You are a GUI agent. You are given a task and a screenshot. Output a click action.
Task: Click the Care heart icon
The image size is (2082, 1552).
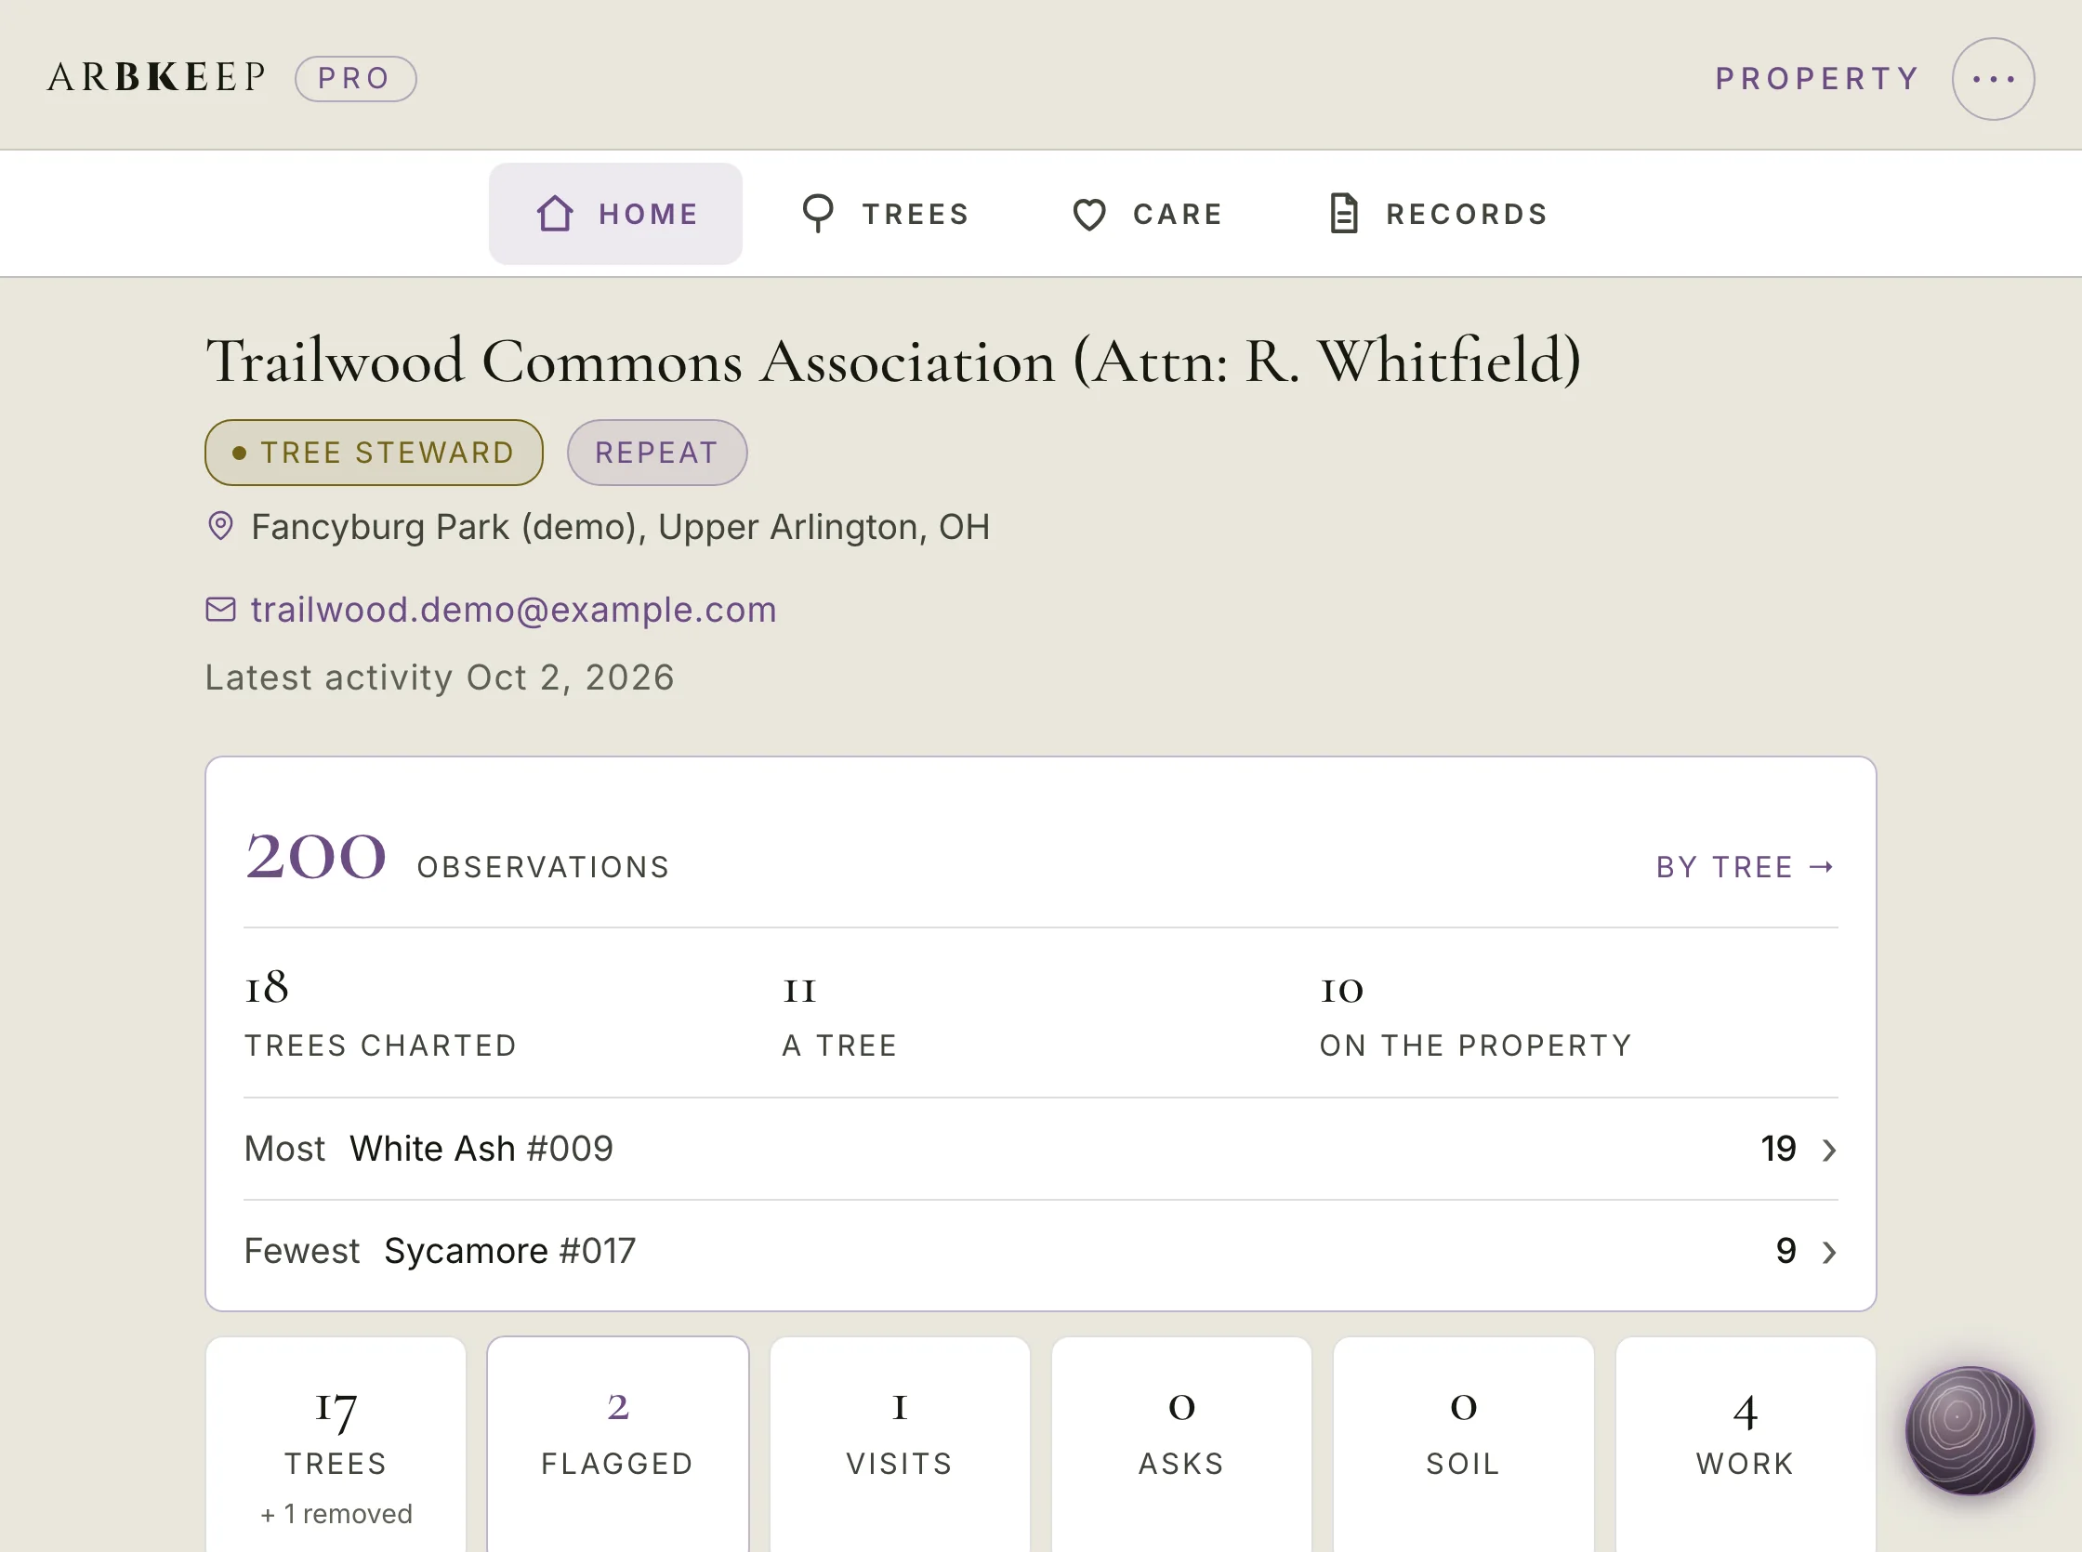(x=1089, y=214)
